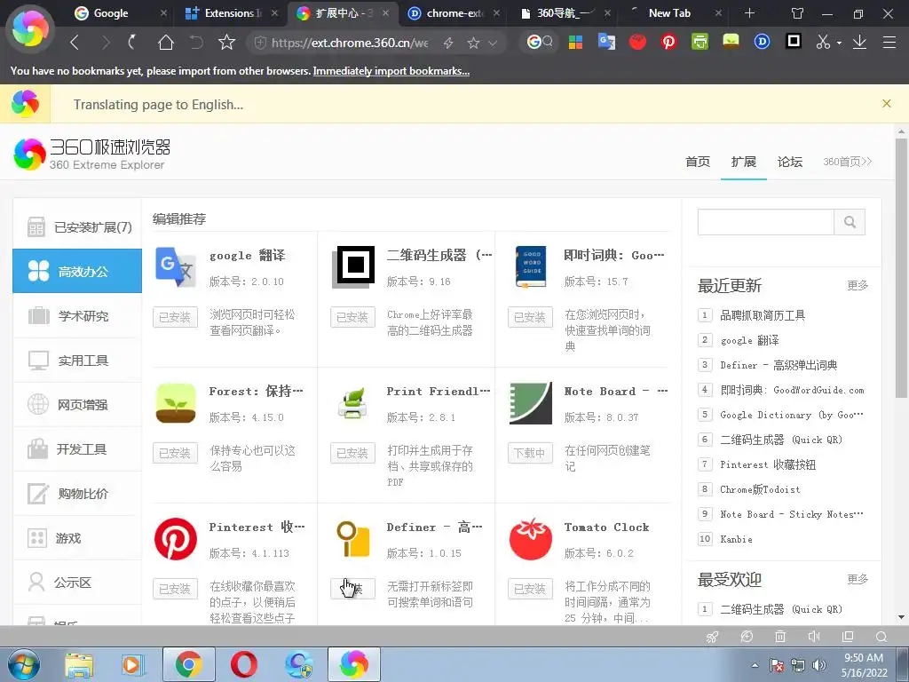
Task: Click the rocket accelerator icon in status bar
Action: 713,637
